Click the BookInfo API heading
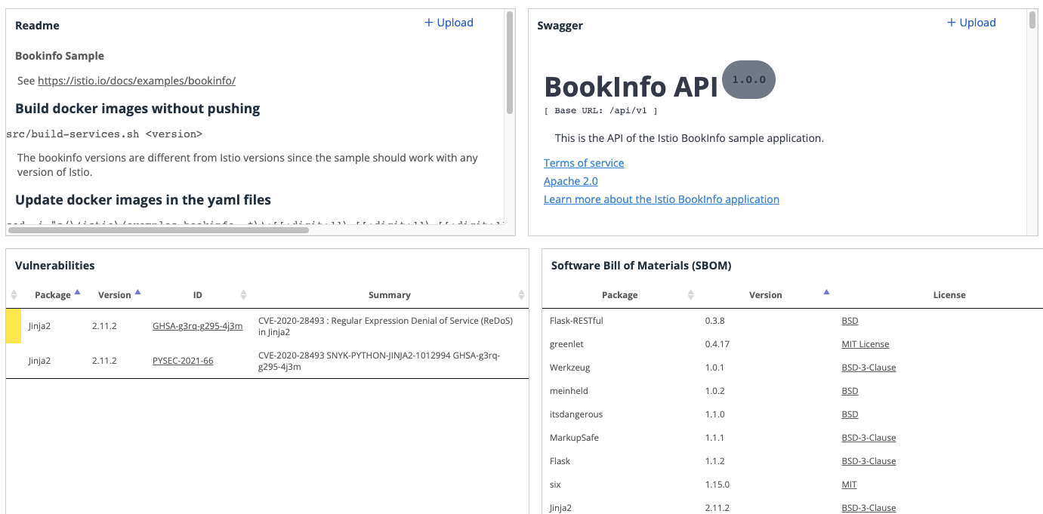 click(631, 87)
